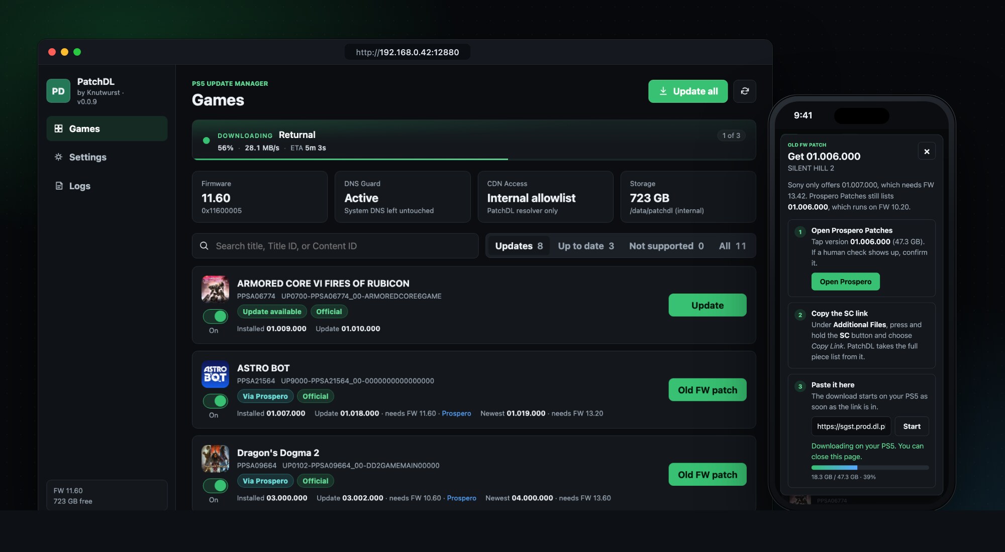Click the Astro Bot cover thumbnail

(x=215, y=374)
